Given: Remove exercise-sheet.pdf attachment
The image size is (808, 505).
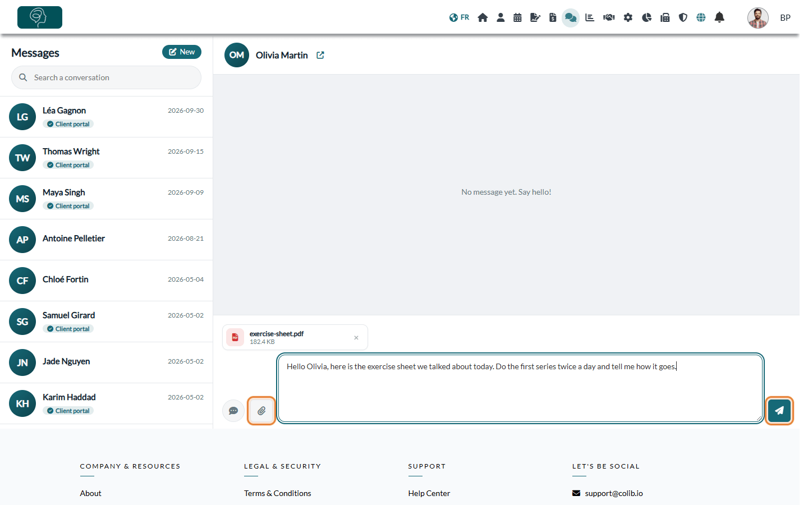Looking at the screenshot, I should pos(356,338).
